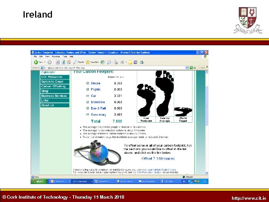This screenshot has width=269, height=202.
Task: Click the Forward arrow button in toolbar
Action: (49, 62)
